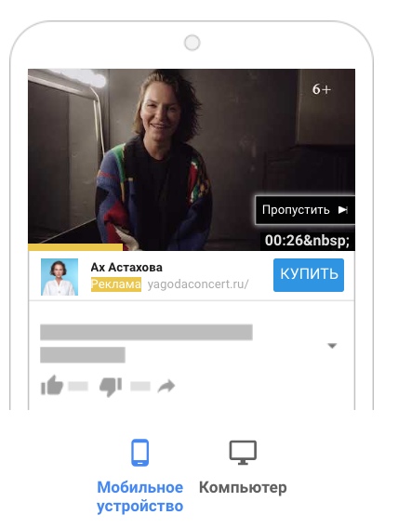398x528 pixels.
Task: Click the video ad preview frame
Action: (192, 160)
